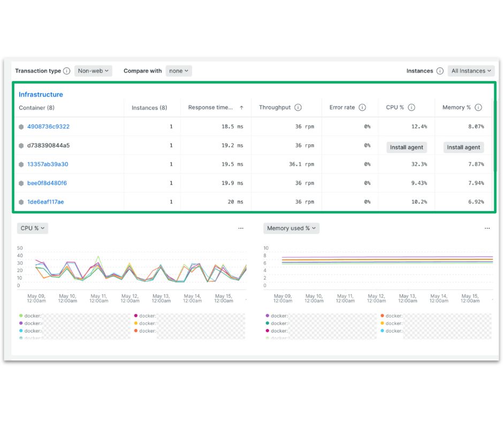Click 8.07% memory value

[x=476, y=127]
